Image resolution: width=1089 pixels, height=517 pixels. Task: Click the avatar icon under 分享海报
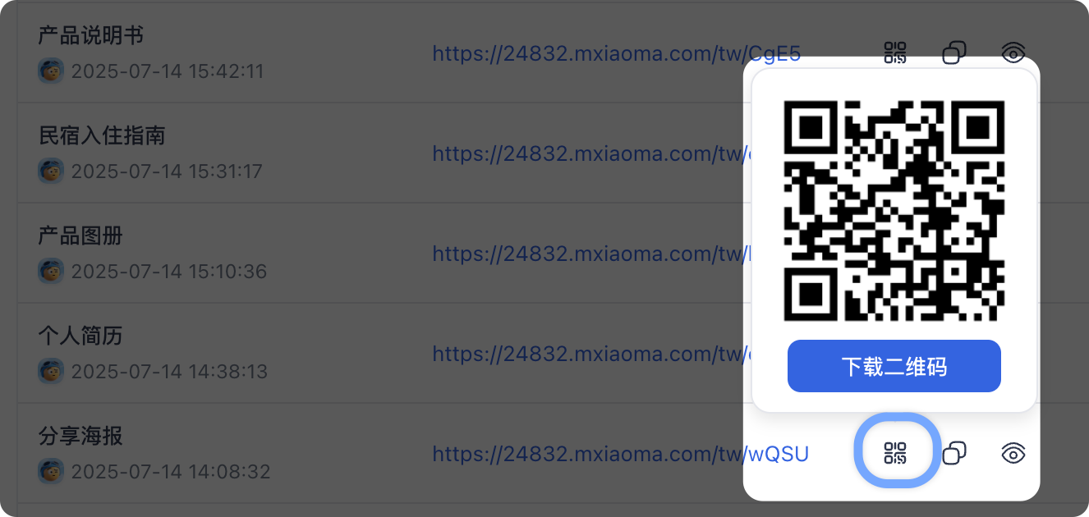[51, 471]
